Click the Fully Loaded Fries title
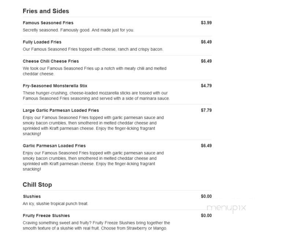 point(42,42)
